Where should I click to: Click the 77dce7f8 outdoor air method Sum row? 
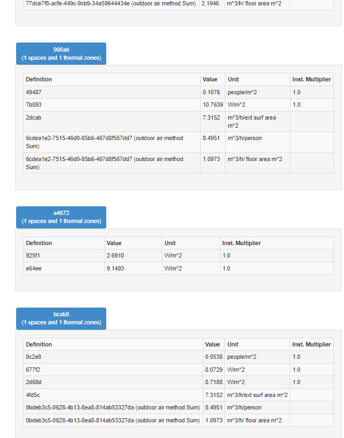point(178,4)
